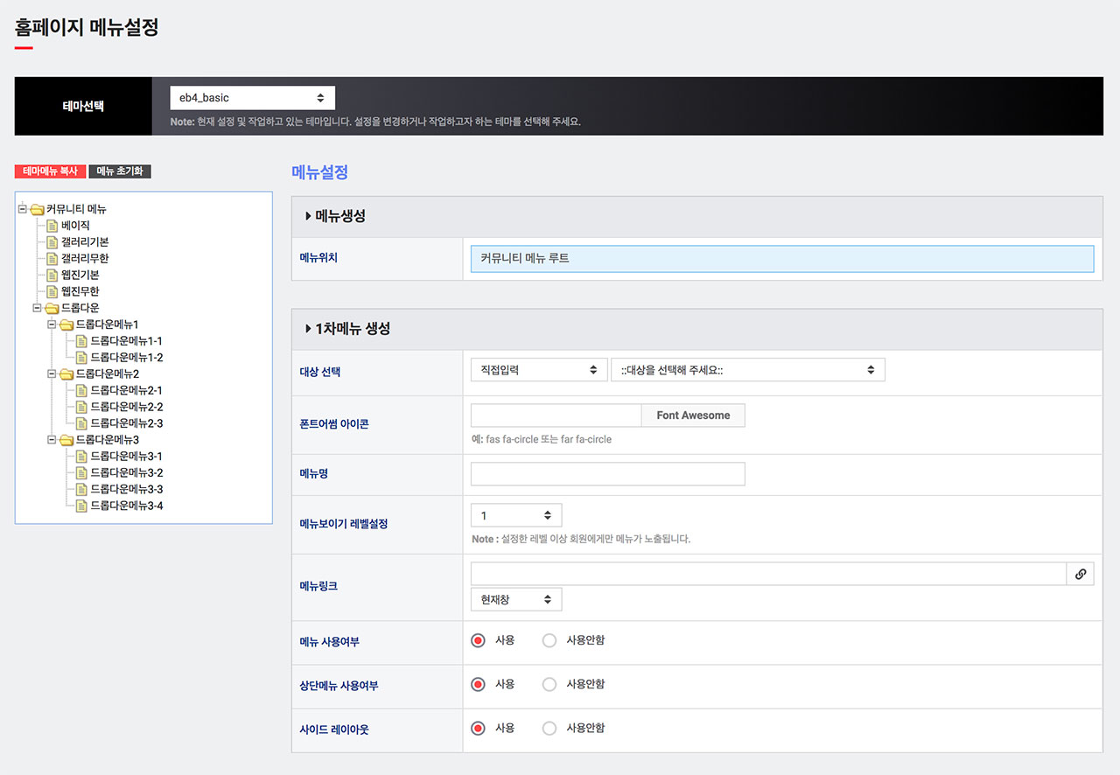The image size is (1120, 775).
Task: Click the page icon beside 웹진기본
Action: point(52,275)
